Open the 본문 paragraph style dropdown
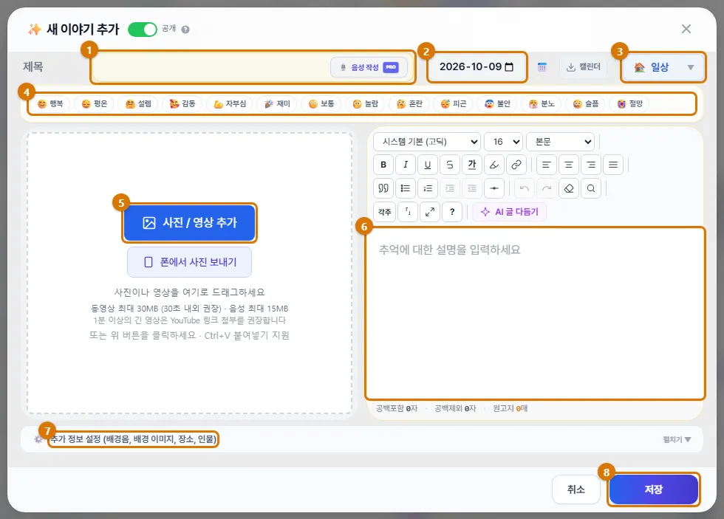The height and width of the screenshot is (519, 724). point(560,142)
